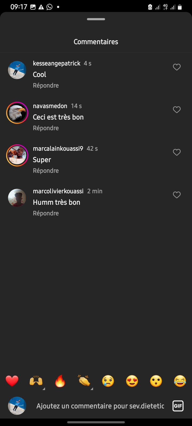Tap Répondre under "Ceci est très bon"

pos(46,128)
